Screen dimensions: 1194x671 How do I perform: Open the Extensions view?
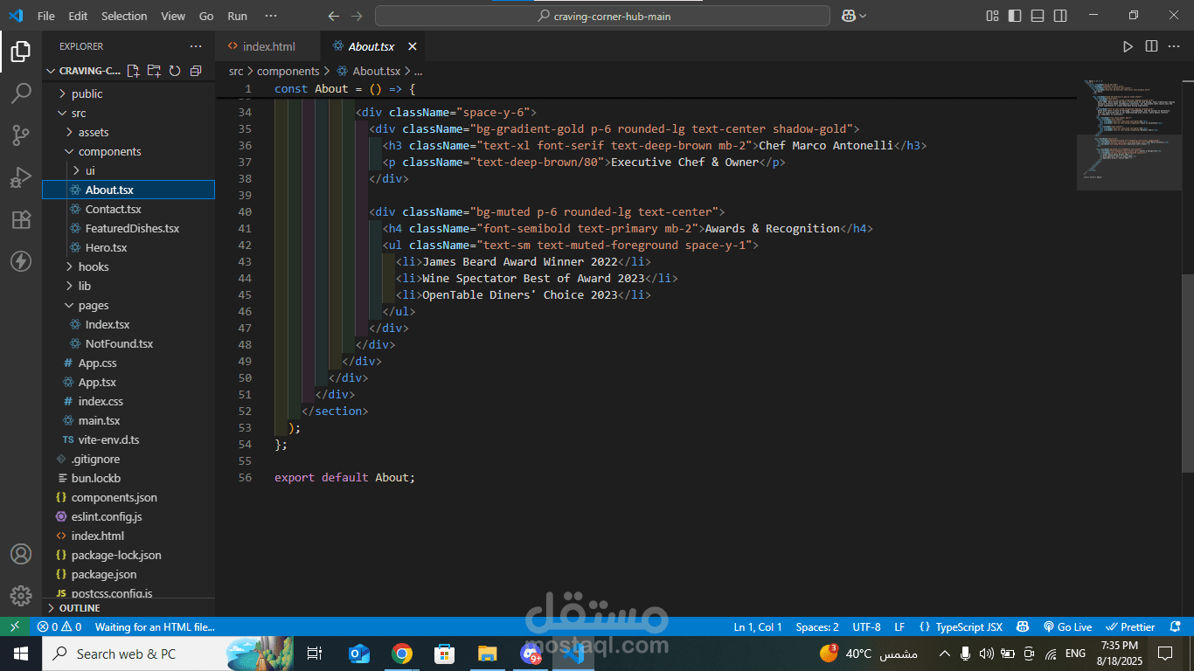point(21,219)
